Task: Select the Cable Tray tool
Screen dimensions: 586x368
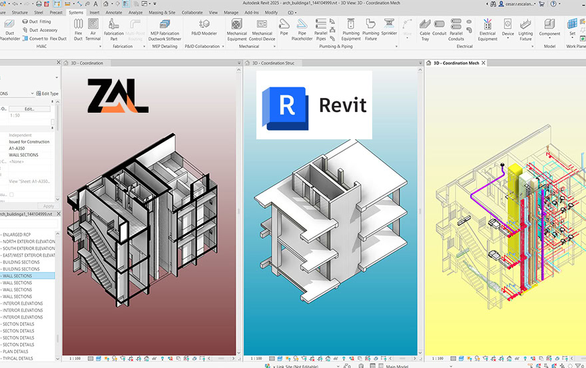Action: [x=425, y=28]
